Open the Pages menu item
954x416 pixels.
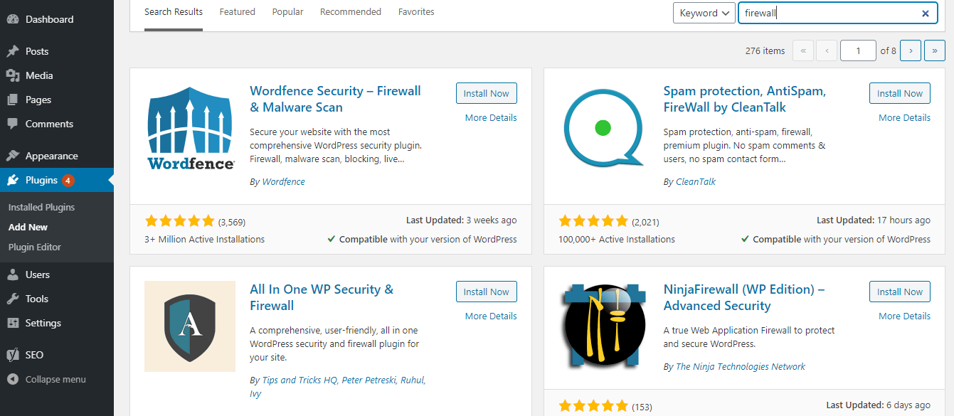point(57,100)
